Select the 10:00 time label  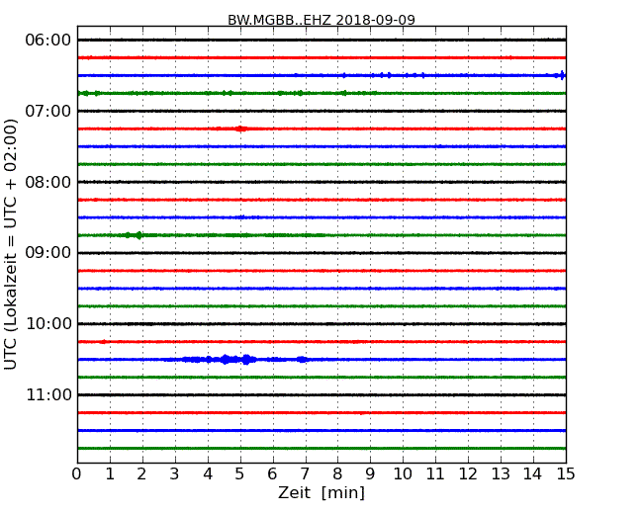tap(48, 324)
